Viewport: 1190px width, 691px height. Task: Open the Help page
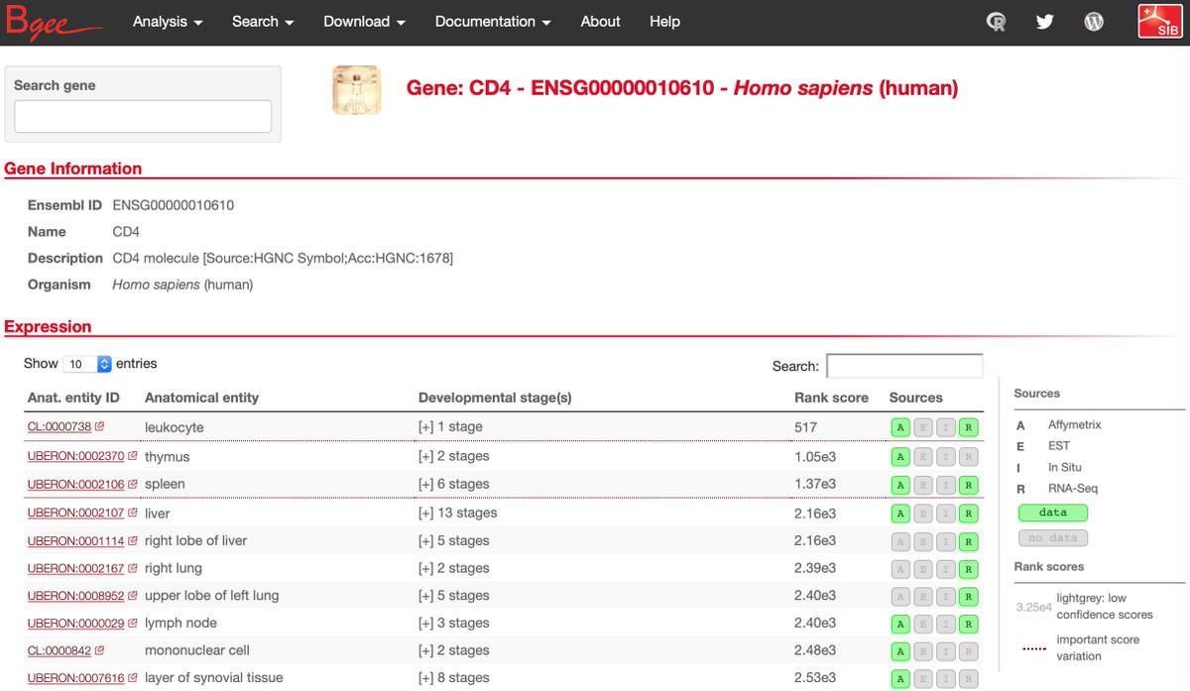click(664, 22)
